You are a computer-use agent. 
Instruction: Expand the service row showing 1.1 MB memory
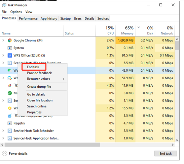pyautogui.click(x=3, y=101)
